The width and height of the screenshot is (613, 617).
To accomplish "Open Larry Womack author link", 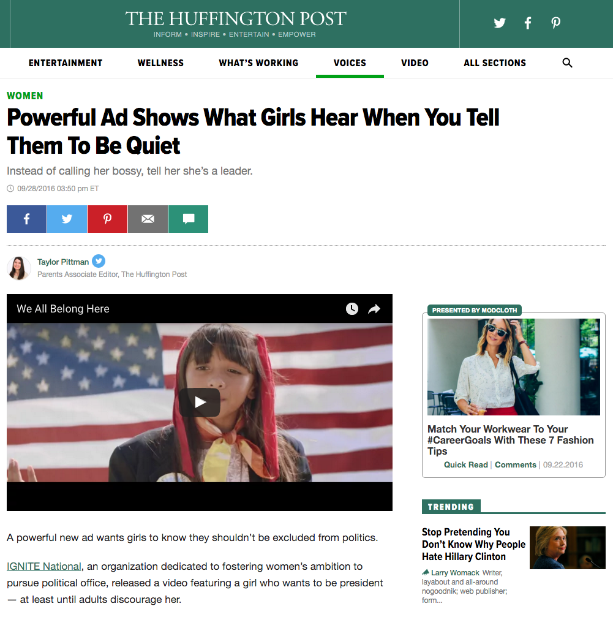I will 455,572.
